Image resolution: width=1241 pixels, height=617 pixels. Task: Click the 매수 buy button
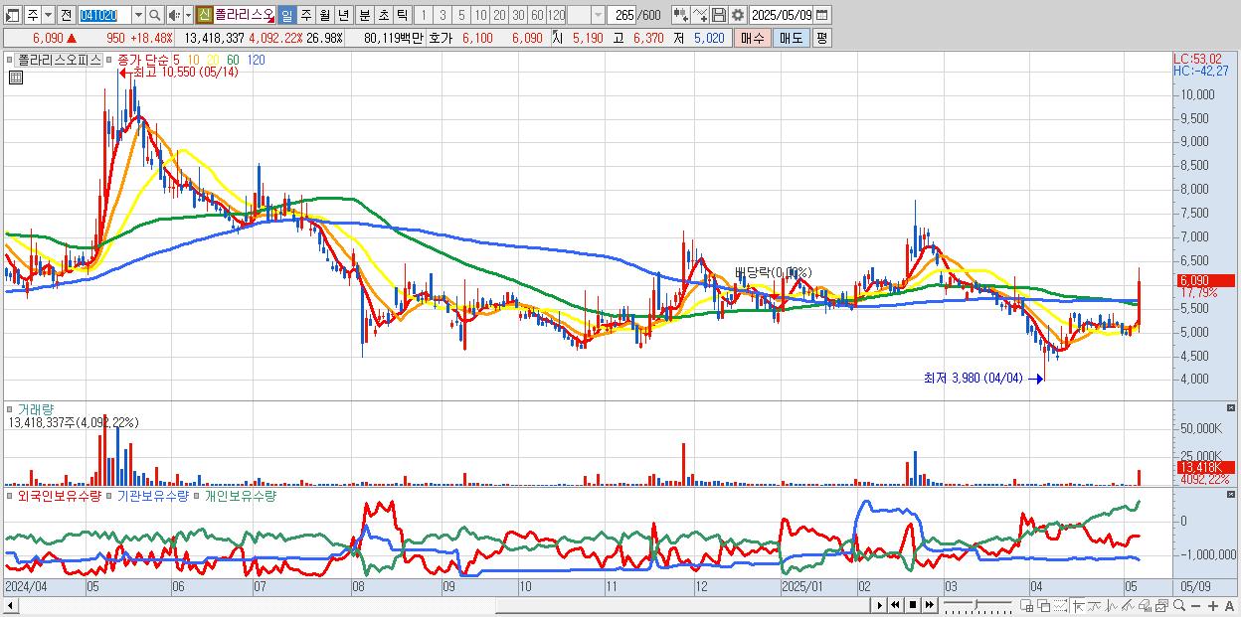point(753,38)
